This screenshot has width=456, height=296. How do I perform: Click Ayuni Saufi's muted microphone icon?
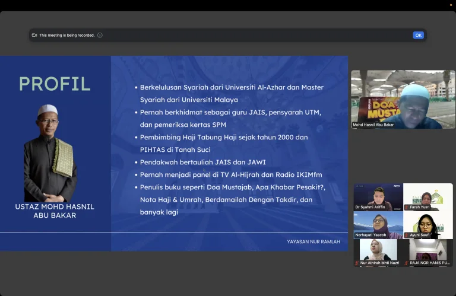pos(407,235)
